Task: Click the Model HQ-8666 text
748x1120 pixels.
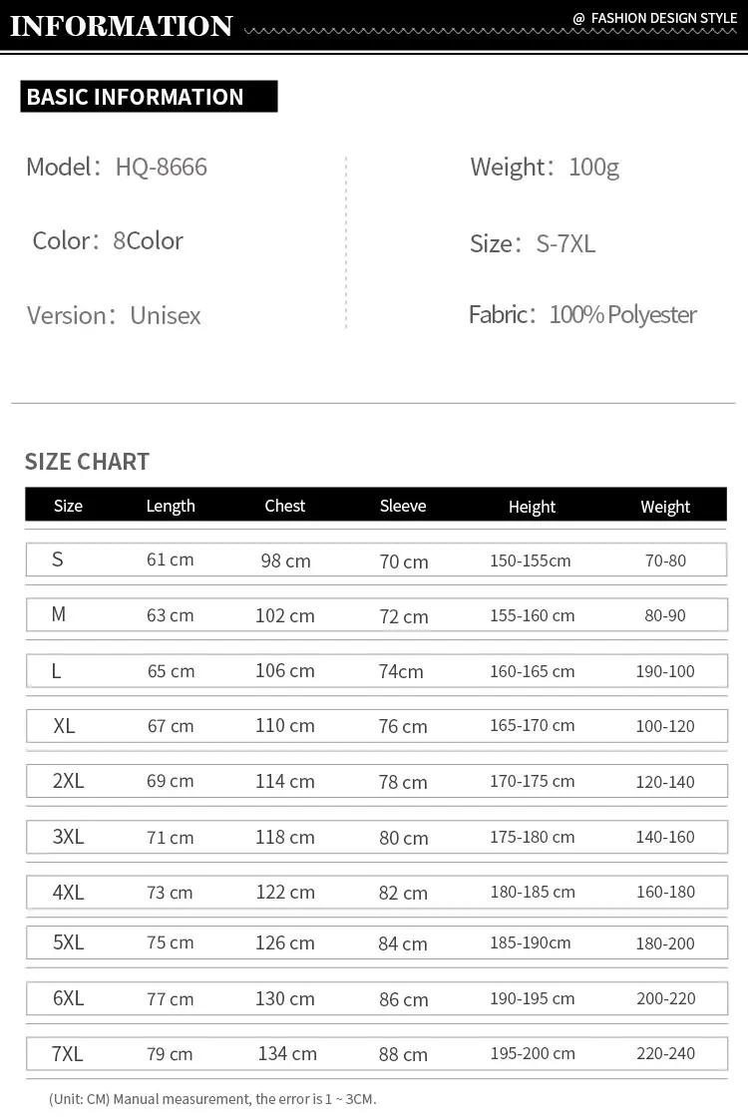Action: point(117,167)
